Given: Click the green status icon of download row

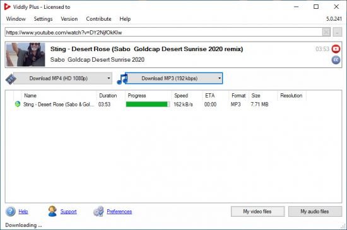Looking at the screenshot, I should (x=18, y=104).
